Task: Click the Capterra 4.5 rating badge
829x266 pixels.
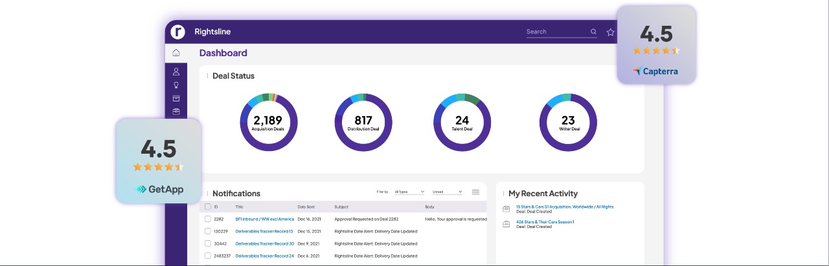Action: [x=656, y=45]
